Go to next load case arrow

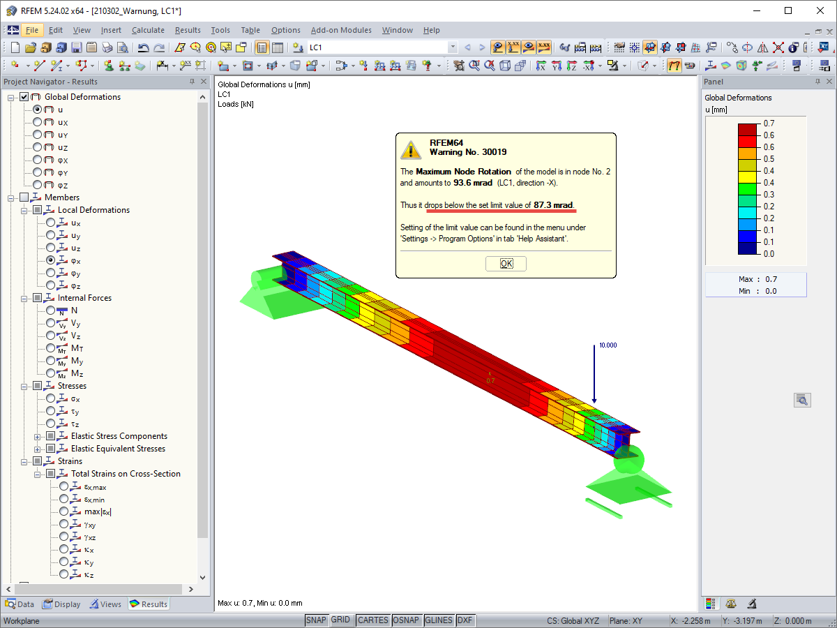(x=482, y=47)
